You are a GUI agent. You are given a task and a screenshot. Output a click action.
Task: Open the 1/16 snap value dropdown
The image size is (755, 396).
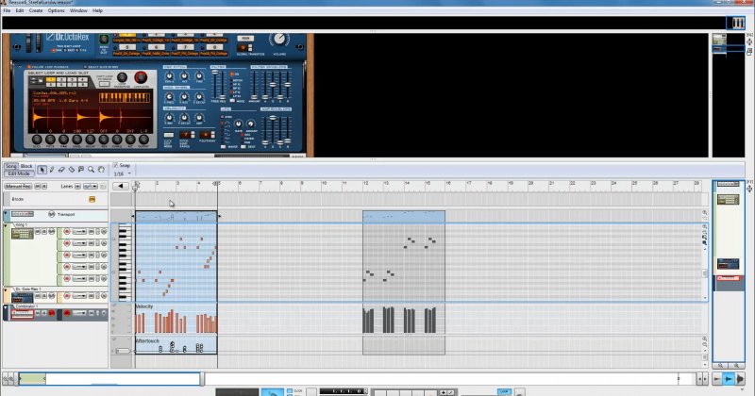coord(121,173)
